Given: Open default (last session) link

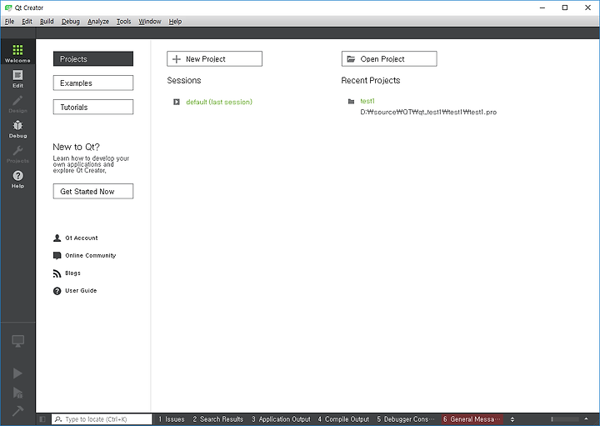Looking at the screenshot, I should [219, 102].
